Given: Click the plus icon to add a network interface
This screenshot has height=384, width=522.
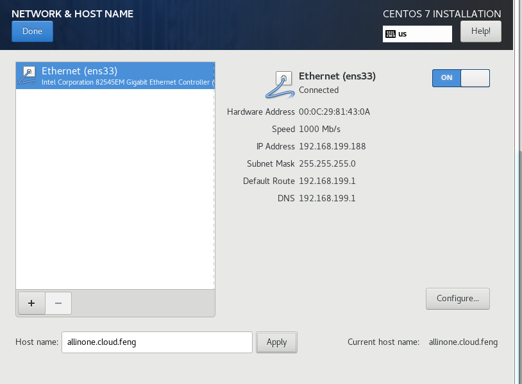Looking at the screenshot, I should coord(31,303).
